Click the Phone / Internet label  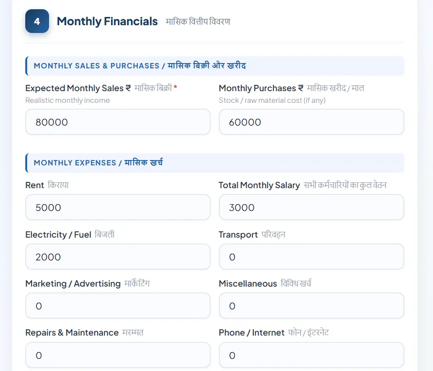[x=274, y=333]
